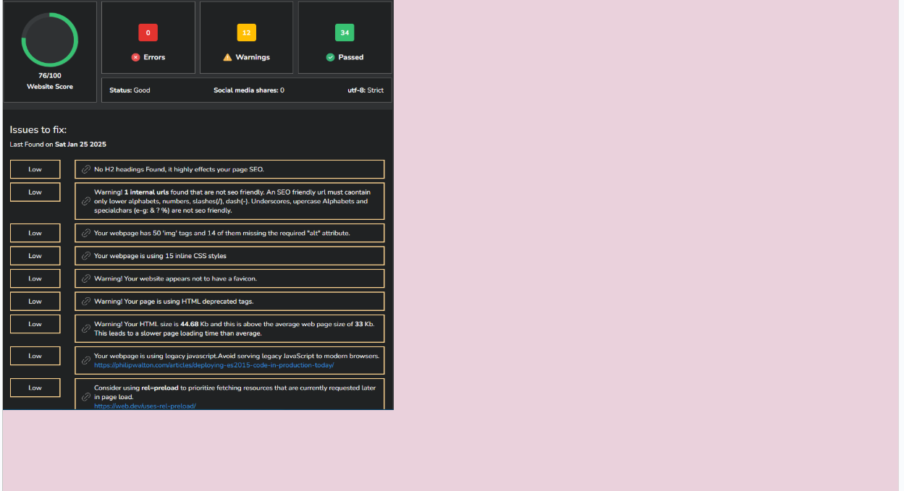The height and width of the screenshot is (491, 904).
Task: Click the '12' warnings count badge
Action: point(246,33)
